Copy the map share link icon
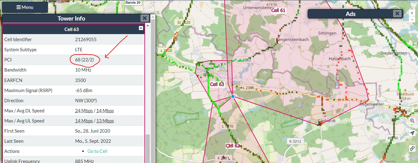 tap(412, 148)
